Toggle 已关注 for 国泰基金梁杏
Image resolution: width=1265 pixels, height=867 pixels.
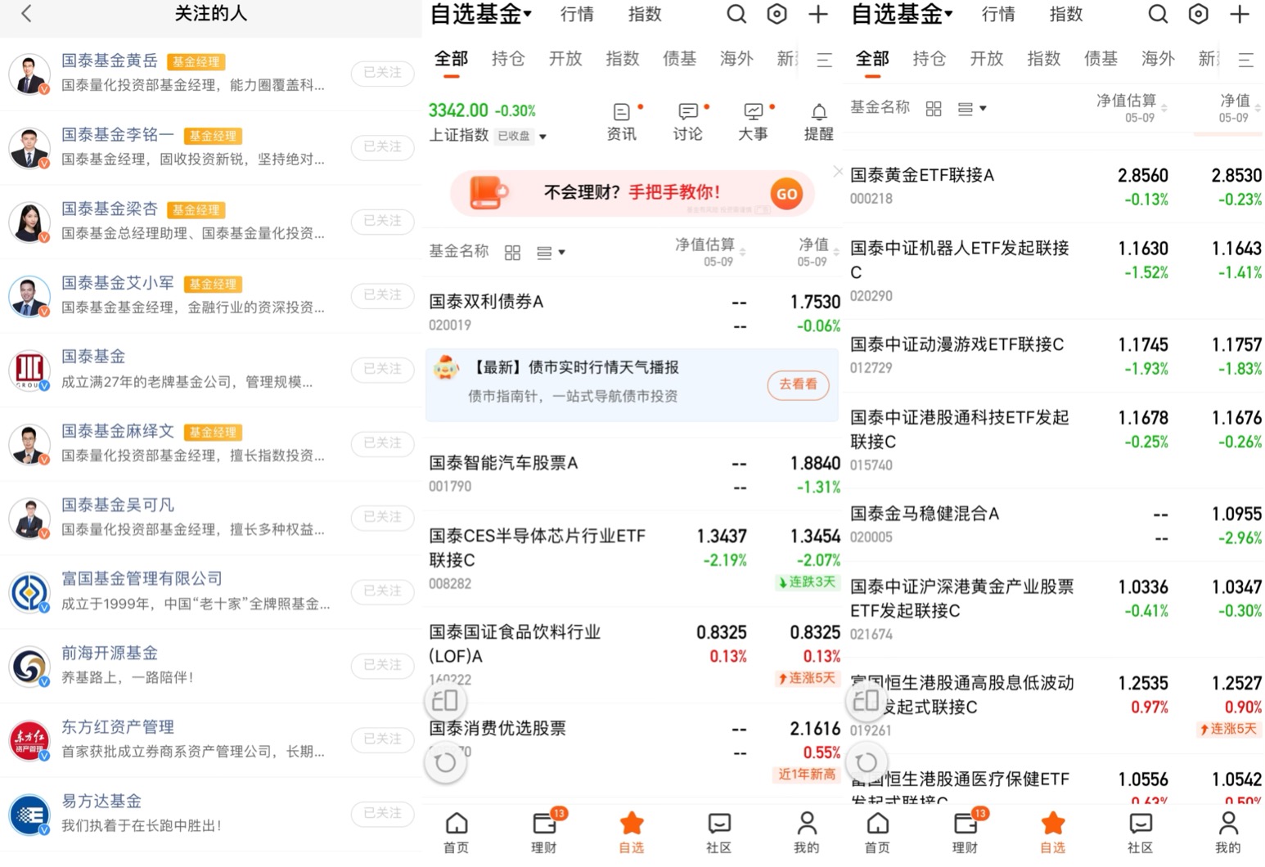pos(382,221)
